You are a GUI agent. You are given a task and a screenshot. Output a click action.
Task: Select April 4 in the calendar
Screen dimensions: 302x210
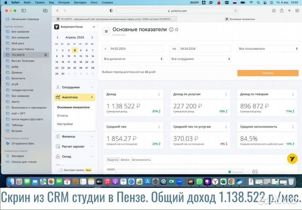tap(75, 50)
